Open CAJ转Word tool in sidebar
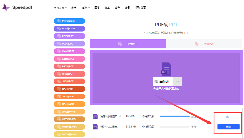The height and width of the screenshot is (138, 244). point(69,104)
